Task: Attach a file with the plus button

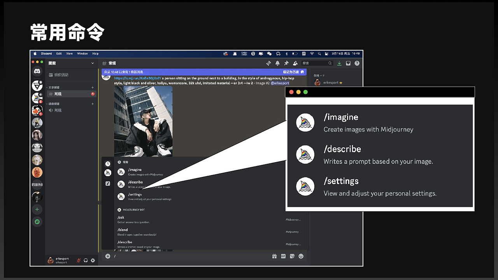Action: 108,256
